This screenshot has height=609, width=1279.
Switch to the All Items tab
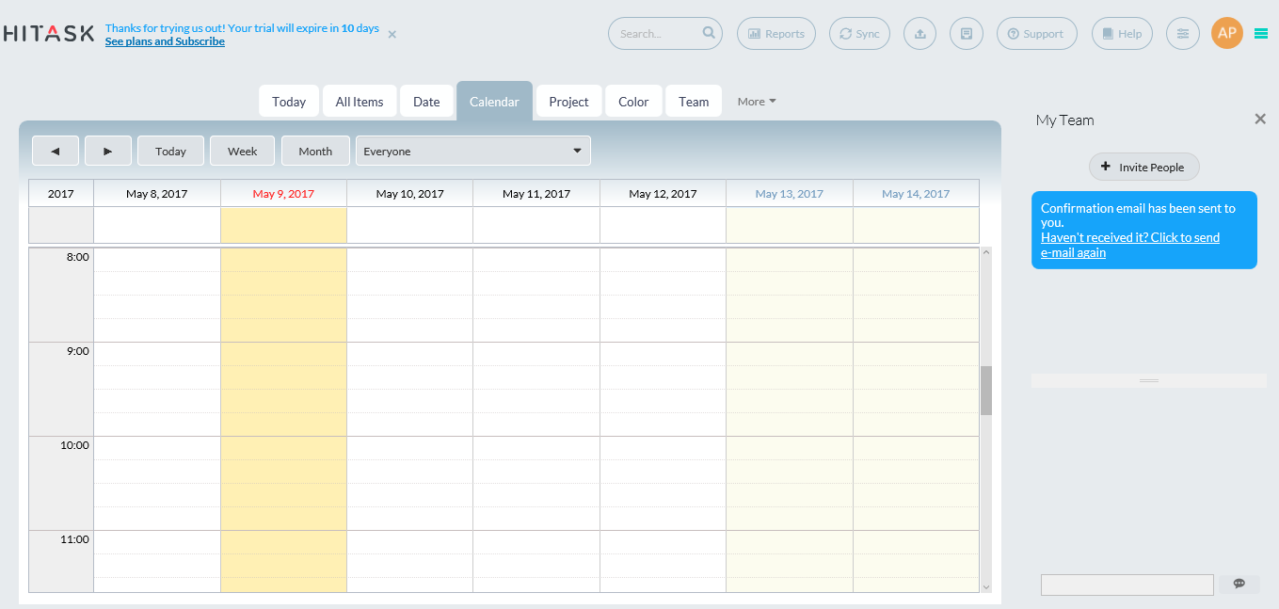click(360, 102)
